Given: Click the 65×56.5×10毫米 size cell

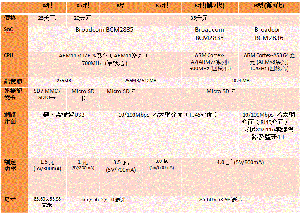Looking at the screenshot, I should [104, 204].
